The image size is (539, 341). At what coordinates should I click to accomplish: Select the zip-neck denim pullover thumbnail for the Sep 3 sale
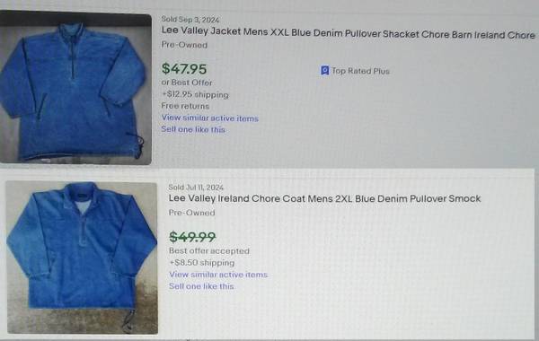click(x=75, y=88)
